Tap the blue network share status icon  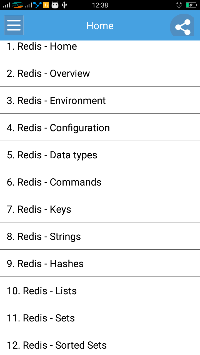point(37,5)
